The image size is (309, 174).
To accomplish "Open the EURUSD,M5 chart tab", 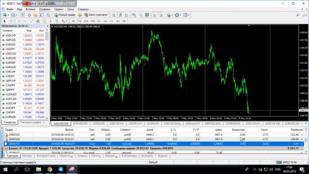I will [x=81, y=124].
